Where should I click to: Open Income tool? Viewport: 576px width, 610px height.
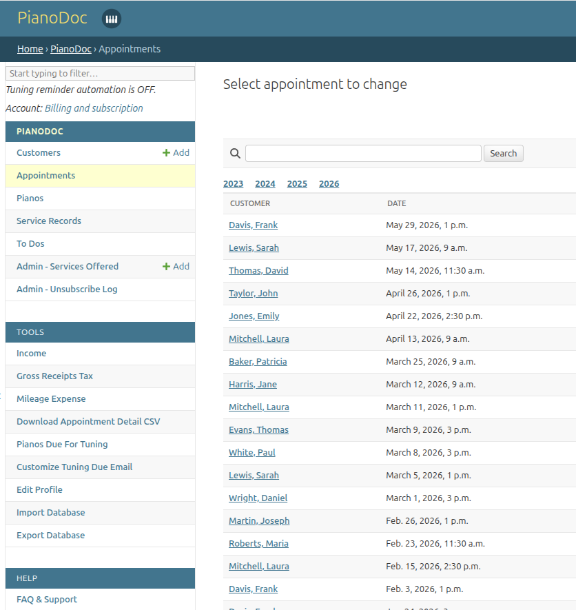[x=32, y=354]
